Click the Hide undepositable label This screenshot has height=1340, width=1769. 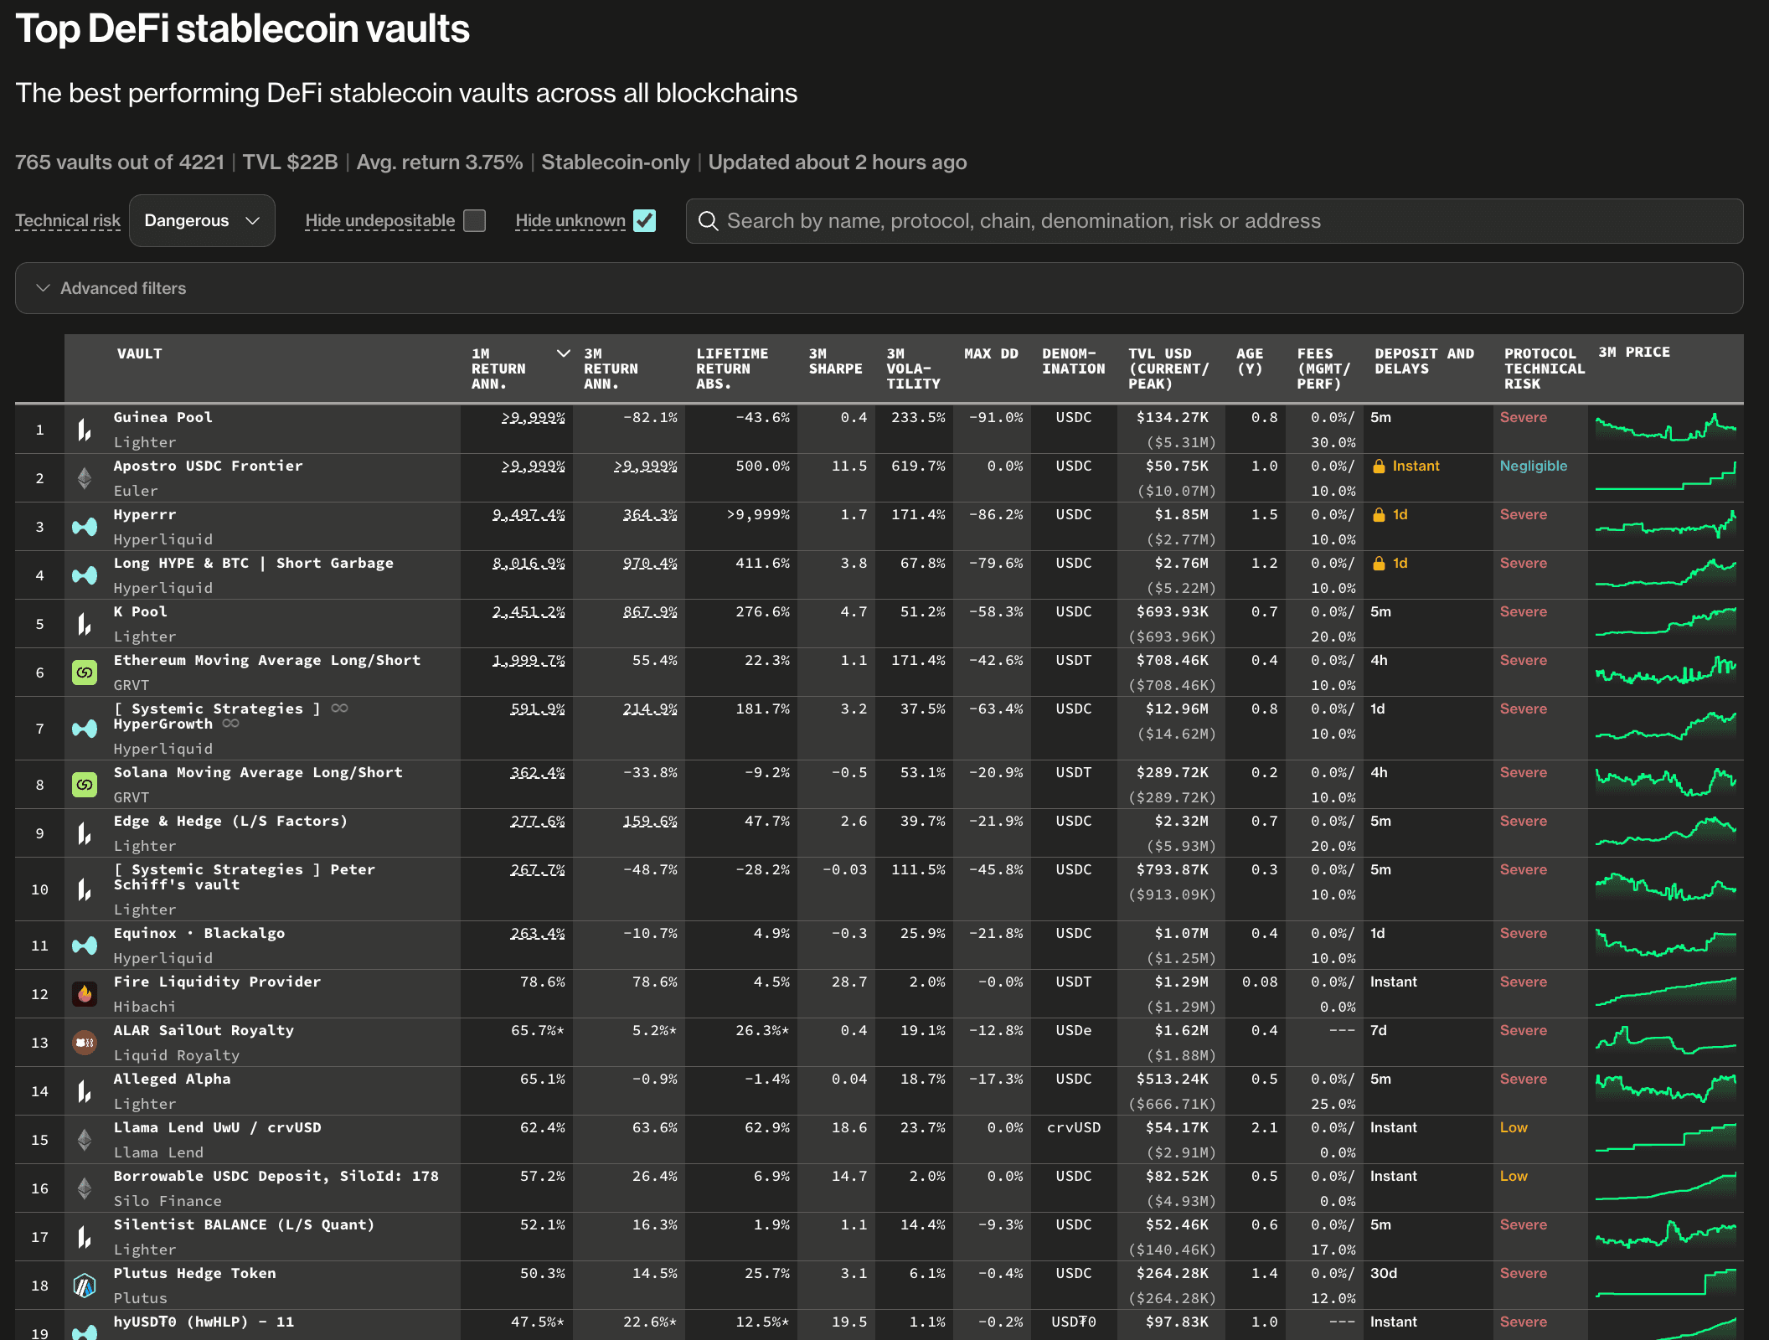click(x=380, y=220)
